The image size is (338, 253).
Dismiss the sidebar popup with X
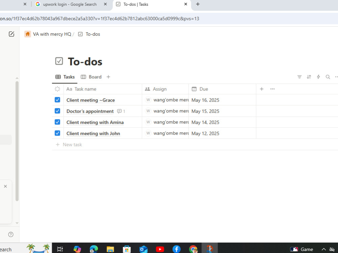tap(5, 186)
